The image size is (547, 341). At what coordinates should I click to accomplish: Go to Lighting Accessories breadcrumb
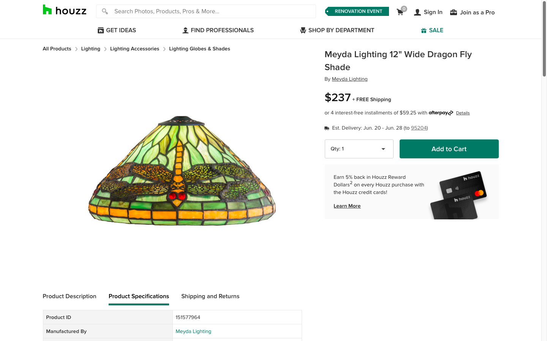click(134, 49)
